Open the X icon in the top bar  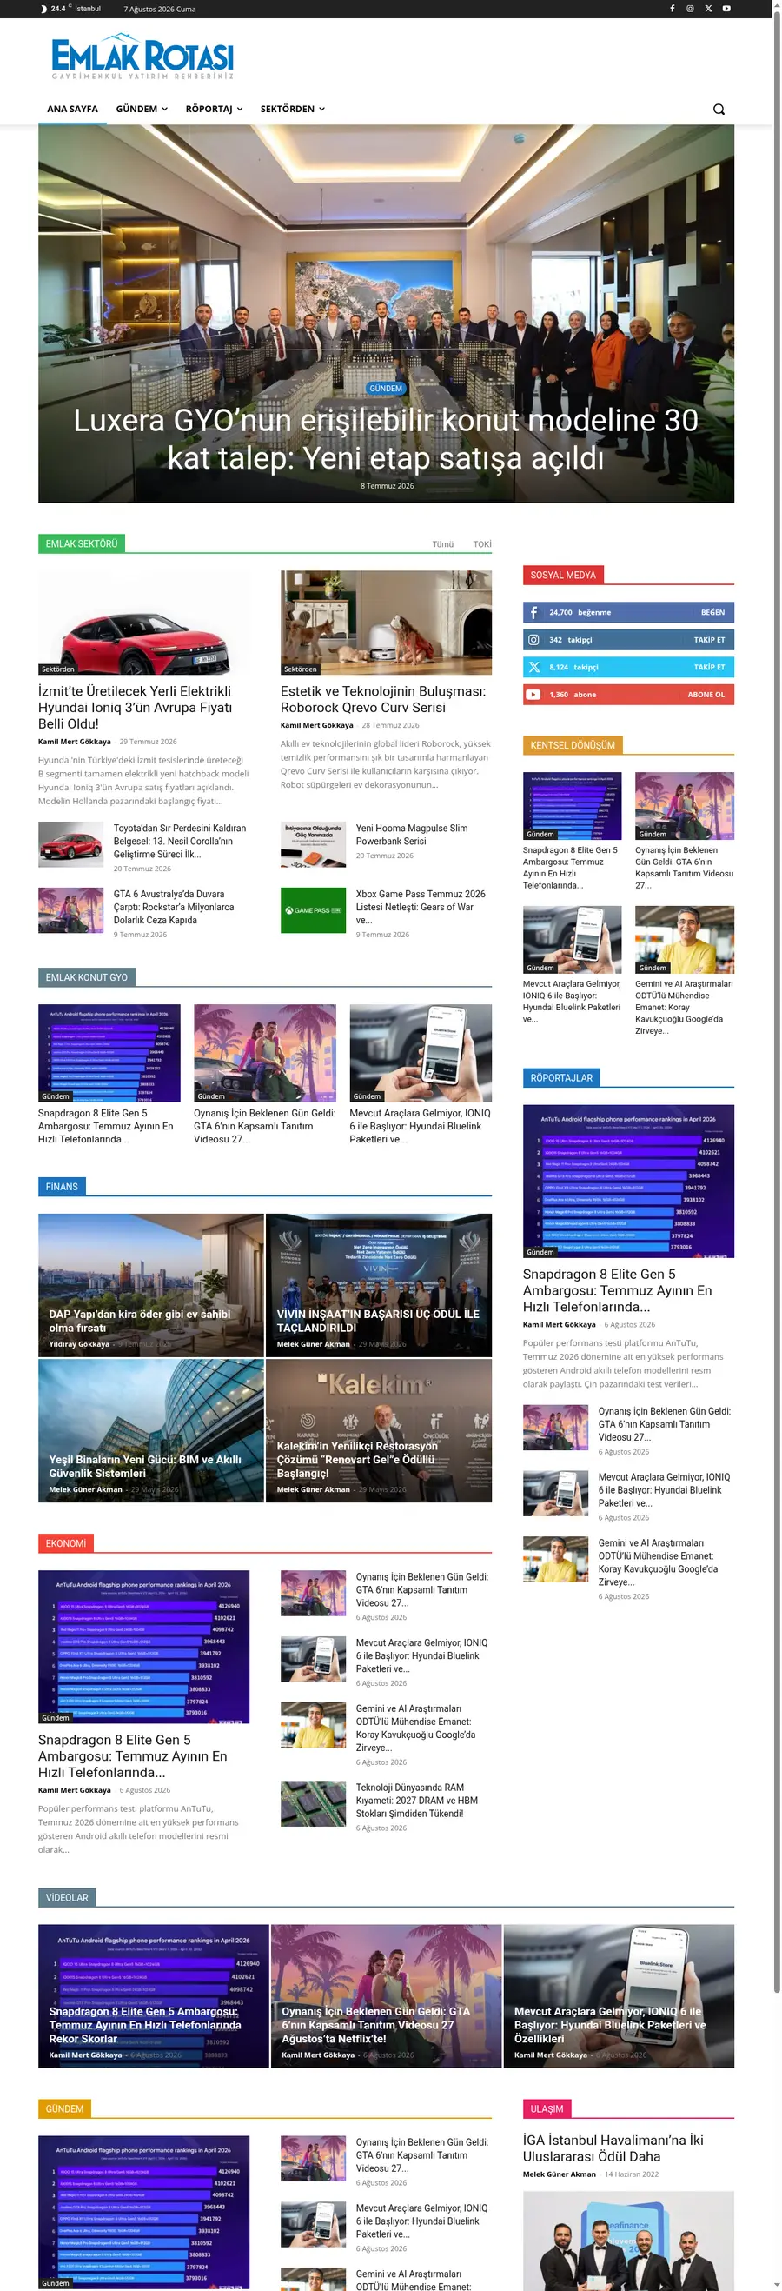point(708,9)
